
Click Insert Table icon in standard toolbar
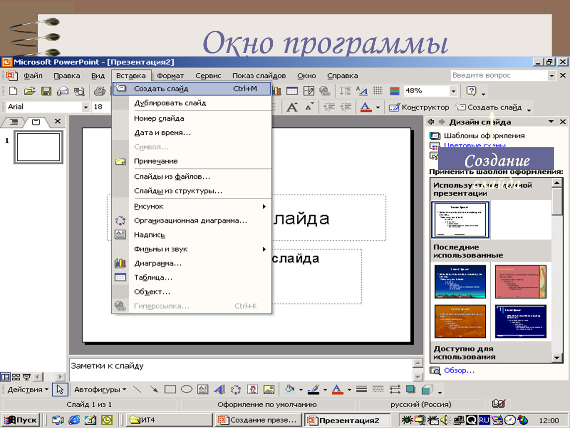pos(292,91)
